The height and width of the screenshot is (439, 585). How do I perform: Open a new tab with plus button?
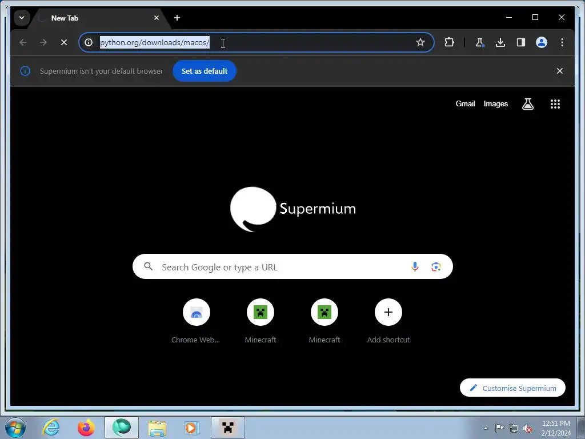pos(177,18)
